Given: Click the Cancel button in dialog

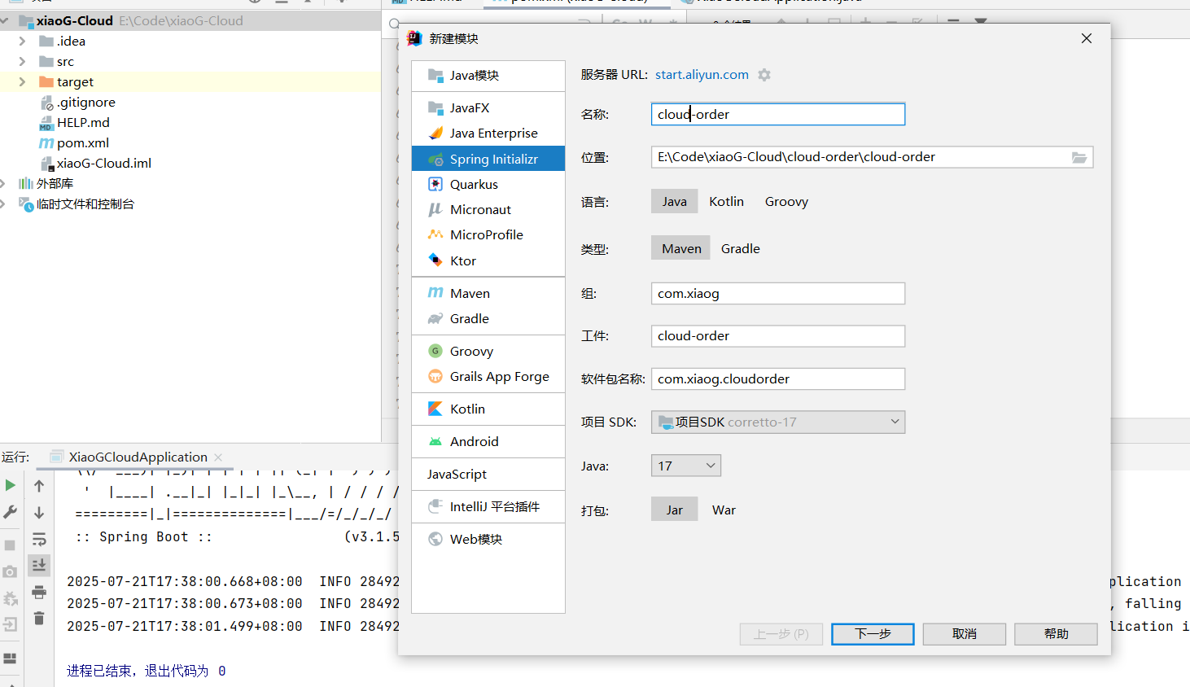Looking at the screenshot, I should point(965,634).
